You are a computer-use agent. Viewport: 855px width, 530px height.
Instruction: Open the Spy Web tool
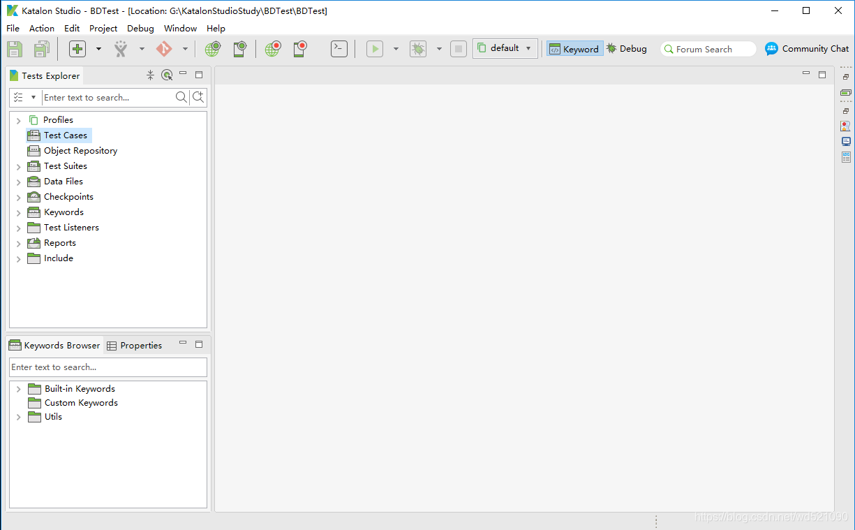click(213, 49)
